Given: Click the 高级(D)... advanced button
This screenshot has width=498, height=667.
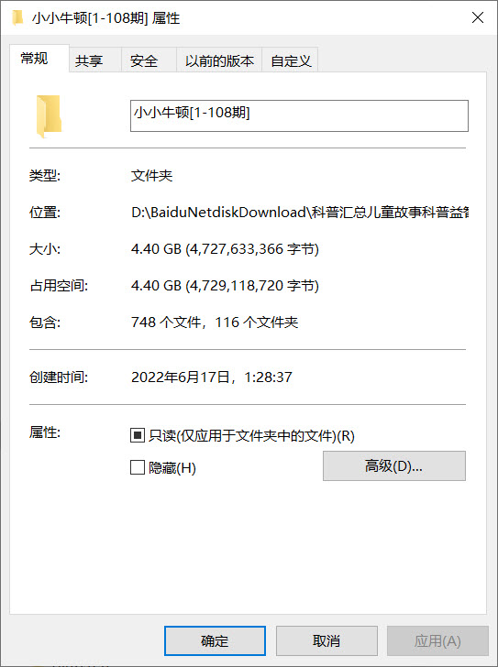Looking at the screenshot, I should coord(394,465).
